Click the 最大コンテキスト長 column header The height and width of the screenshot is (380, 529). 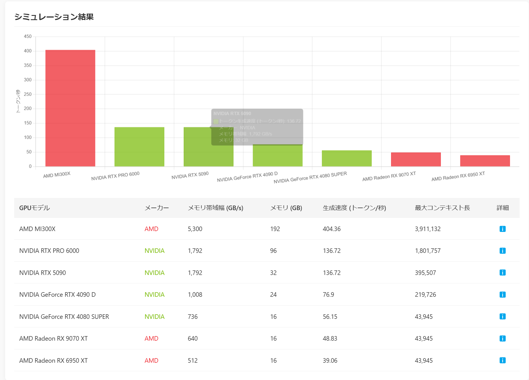point(442,208)
